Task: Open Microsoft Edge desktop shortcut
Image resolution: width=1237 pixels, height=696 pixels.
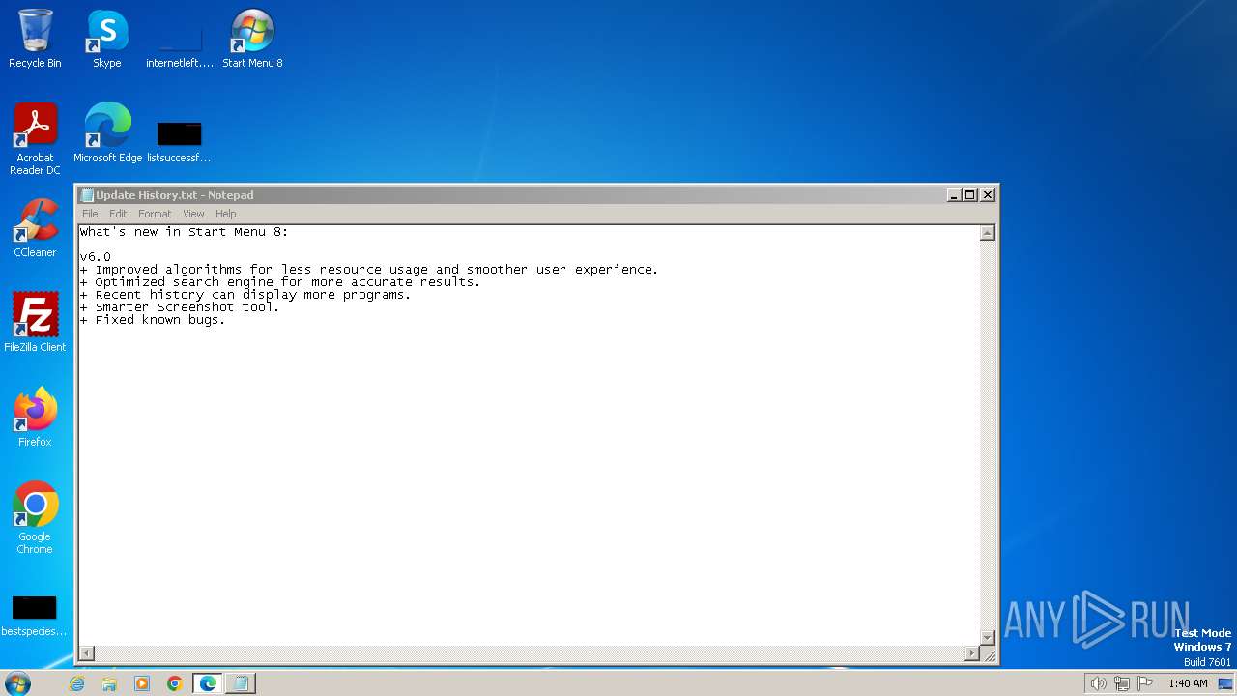Action: click(x=107, y=133)
